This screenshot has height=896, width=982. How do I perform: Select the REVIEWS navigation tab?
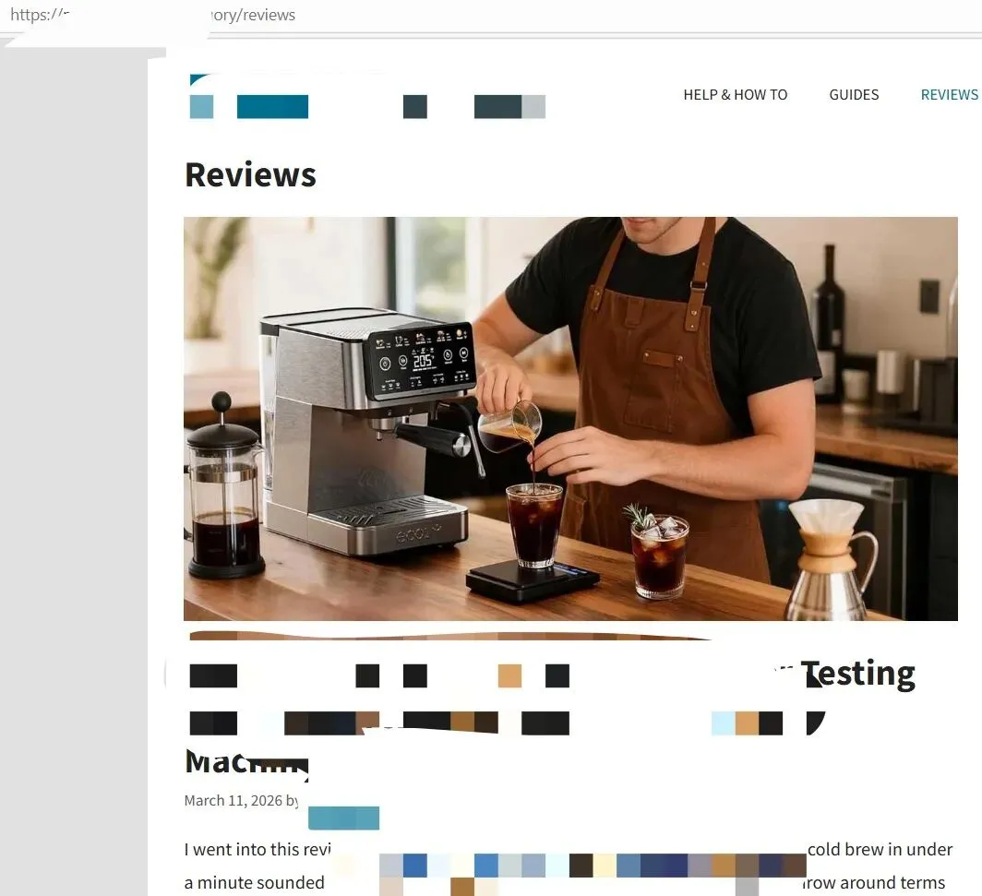(x=949, y=94)
